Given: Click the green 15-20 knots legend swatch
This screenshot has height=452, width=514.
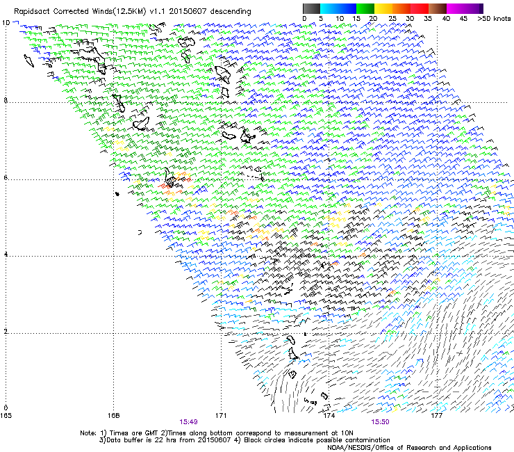Looking at the screenshot, I should tap(365, 8).
